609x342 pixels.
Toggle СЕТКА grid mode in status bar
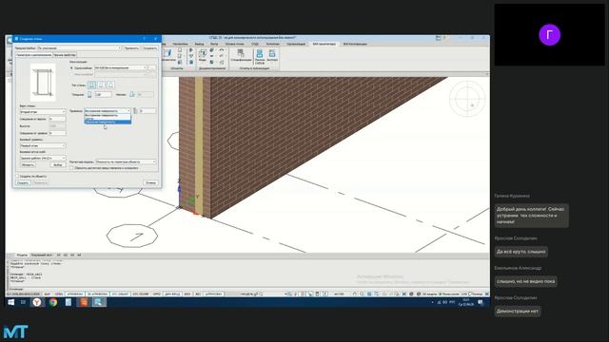(x=59, y=294)
